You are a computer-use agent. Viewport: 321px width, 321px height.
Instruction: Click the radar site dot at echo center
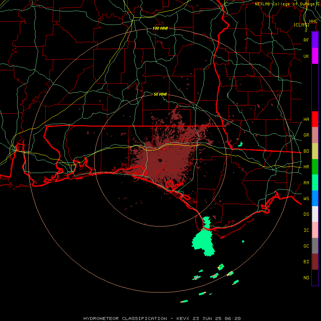(x=160, y=160)
